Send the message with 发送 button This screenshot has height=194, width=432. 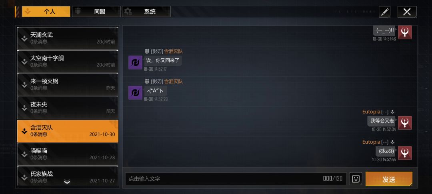pos(389,179)
